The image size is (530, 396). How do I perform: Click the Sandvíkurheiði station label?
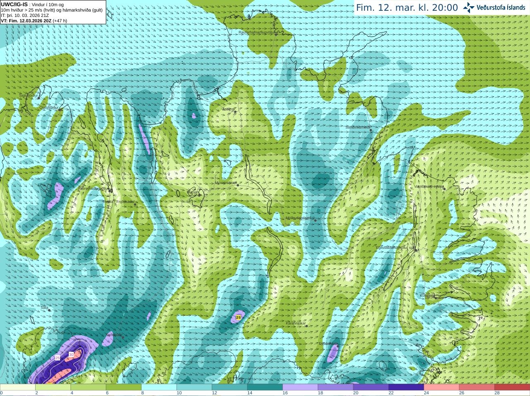[358, 127]
